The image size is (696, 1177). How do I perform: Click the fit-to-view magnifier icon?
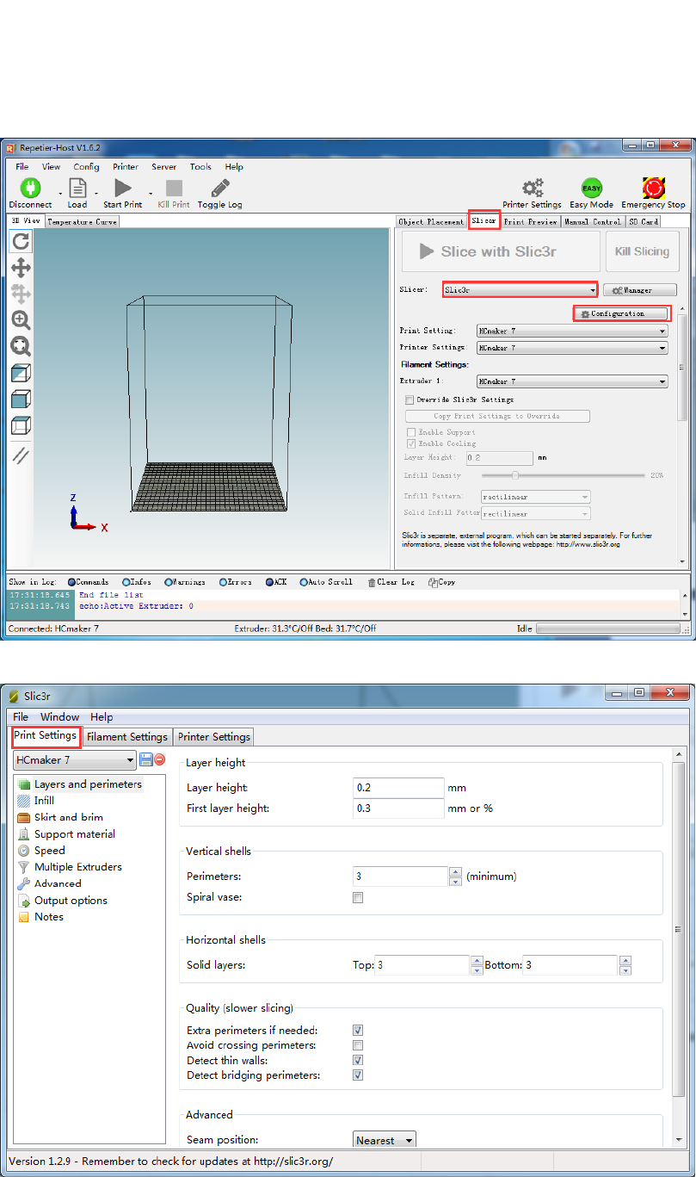(21, 346)
